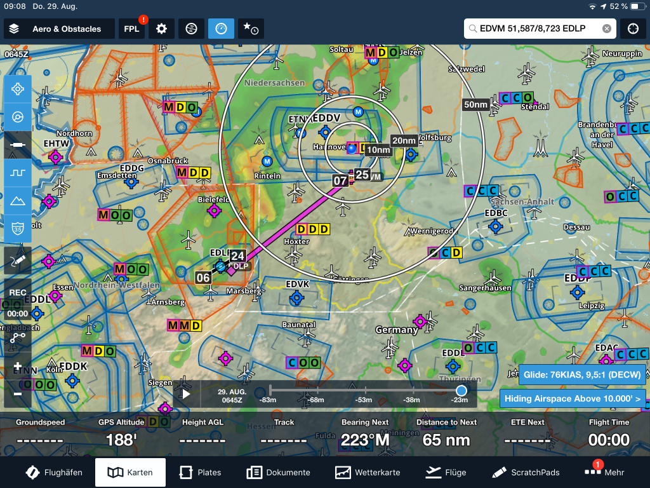This screenshot has width=650, height=488.
Task: Play the radar animation
Action: tap(186, 394)
